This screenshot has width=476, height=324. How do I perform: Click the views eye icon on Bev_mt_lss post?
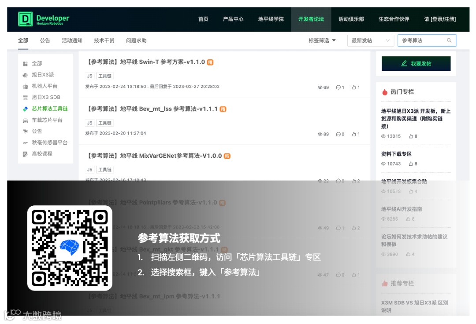320,134
